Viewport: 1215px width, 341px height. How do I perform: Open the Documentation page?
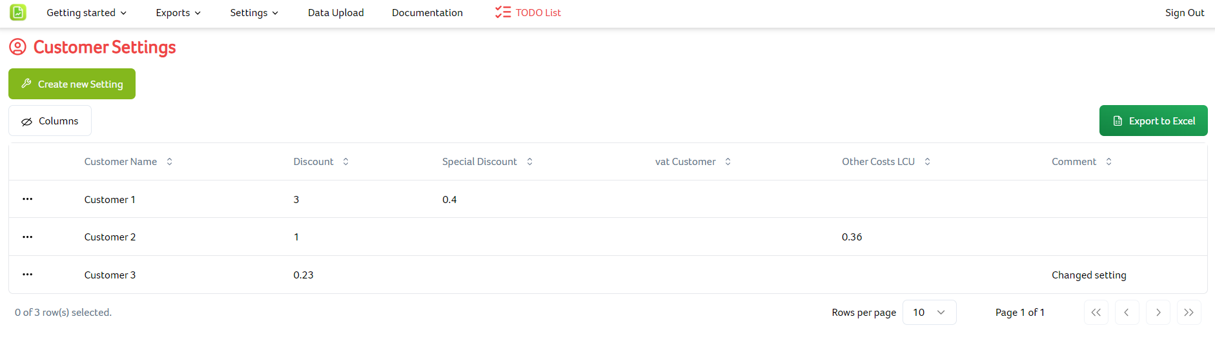[427, 13]
